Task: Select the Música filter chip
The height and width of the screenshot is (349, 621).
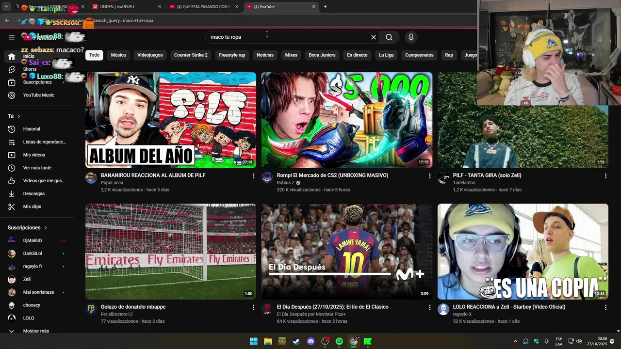Action: 118,55
